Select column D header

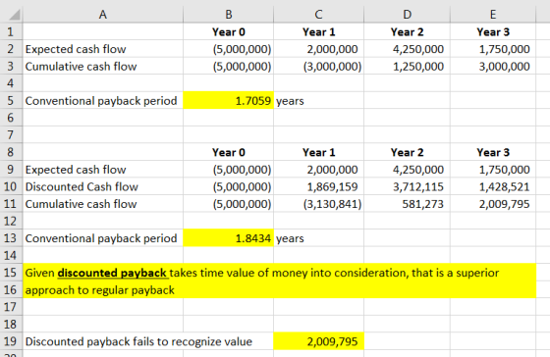[x=407, y=15]
